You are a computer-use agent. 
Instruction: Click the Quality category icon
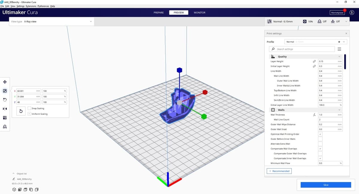click(x=273, y=56)
